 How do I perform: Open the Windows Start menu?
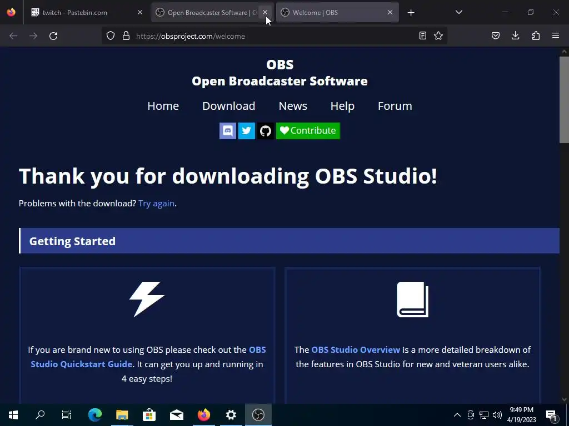(13, 415)
